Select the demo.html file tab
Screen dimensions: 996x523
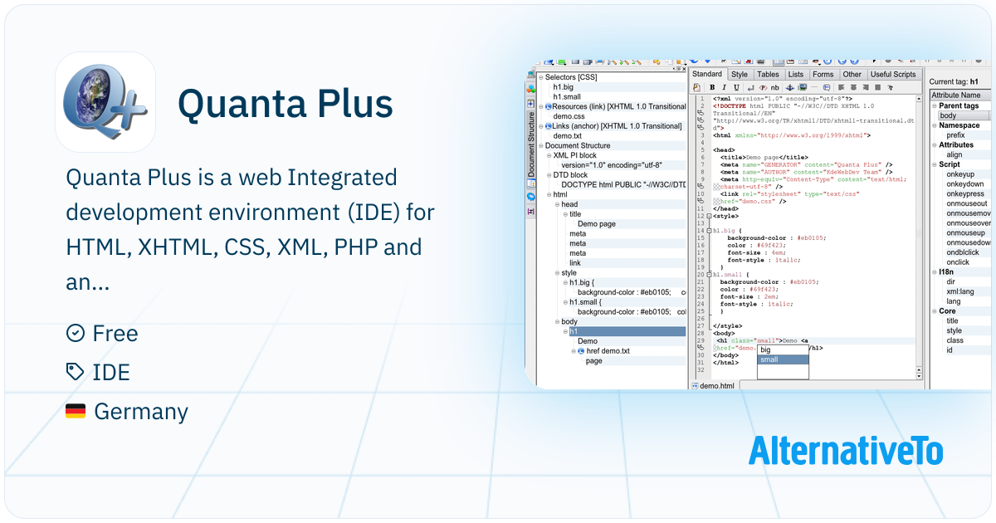[x=716, y=386]
